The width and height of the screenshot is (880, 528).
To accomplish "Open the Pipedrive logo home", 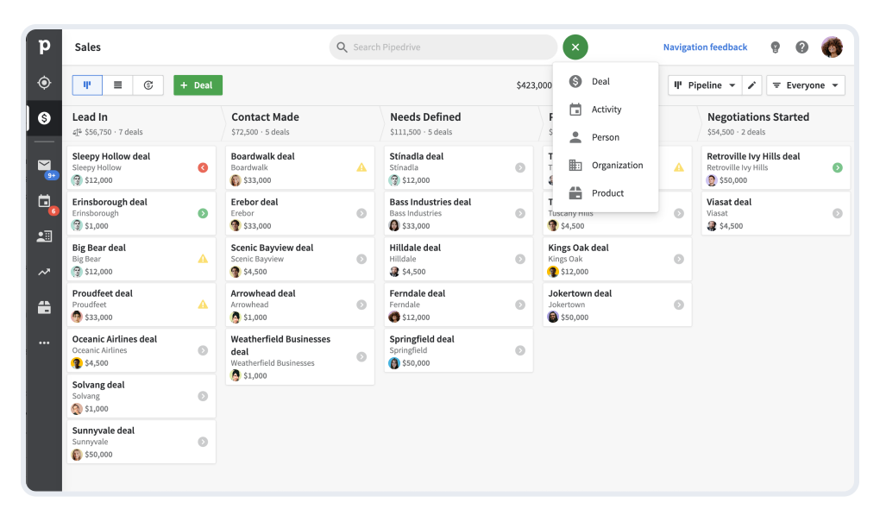I will coord(44,47).
